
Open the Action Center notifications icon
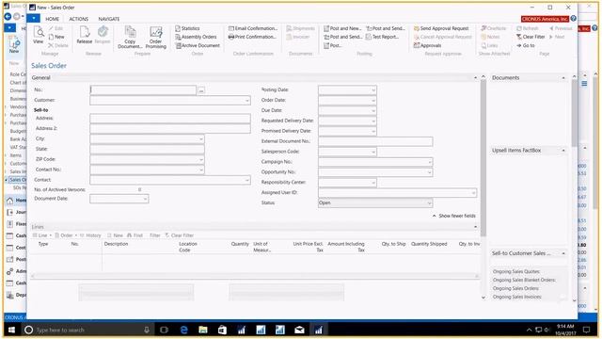(x=586, y=330)
